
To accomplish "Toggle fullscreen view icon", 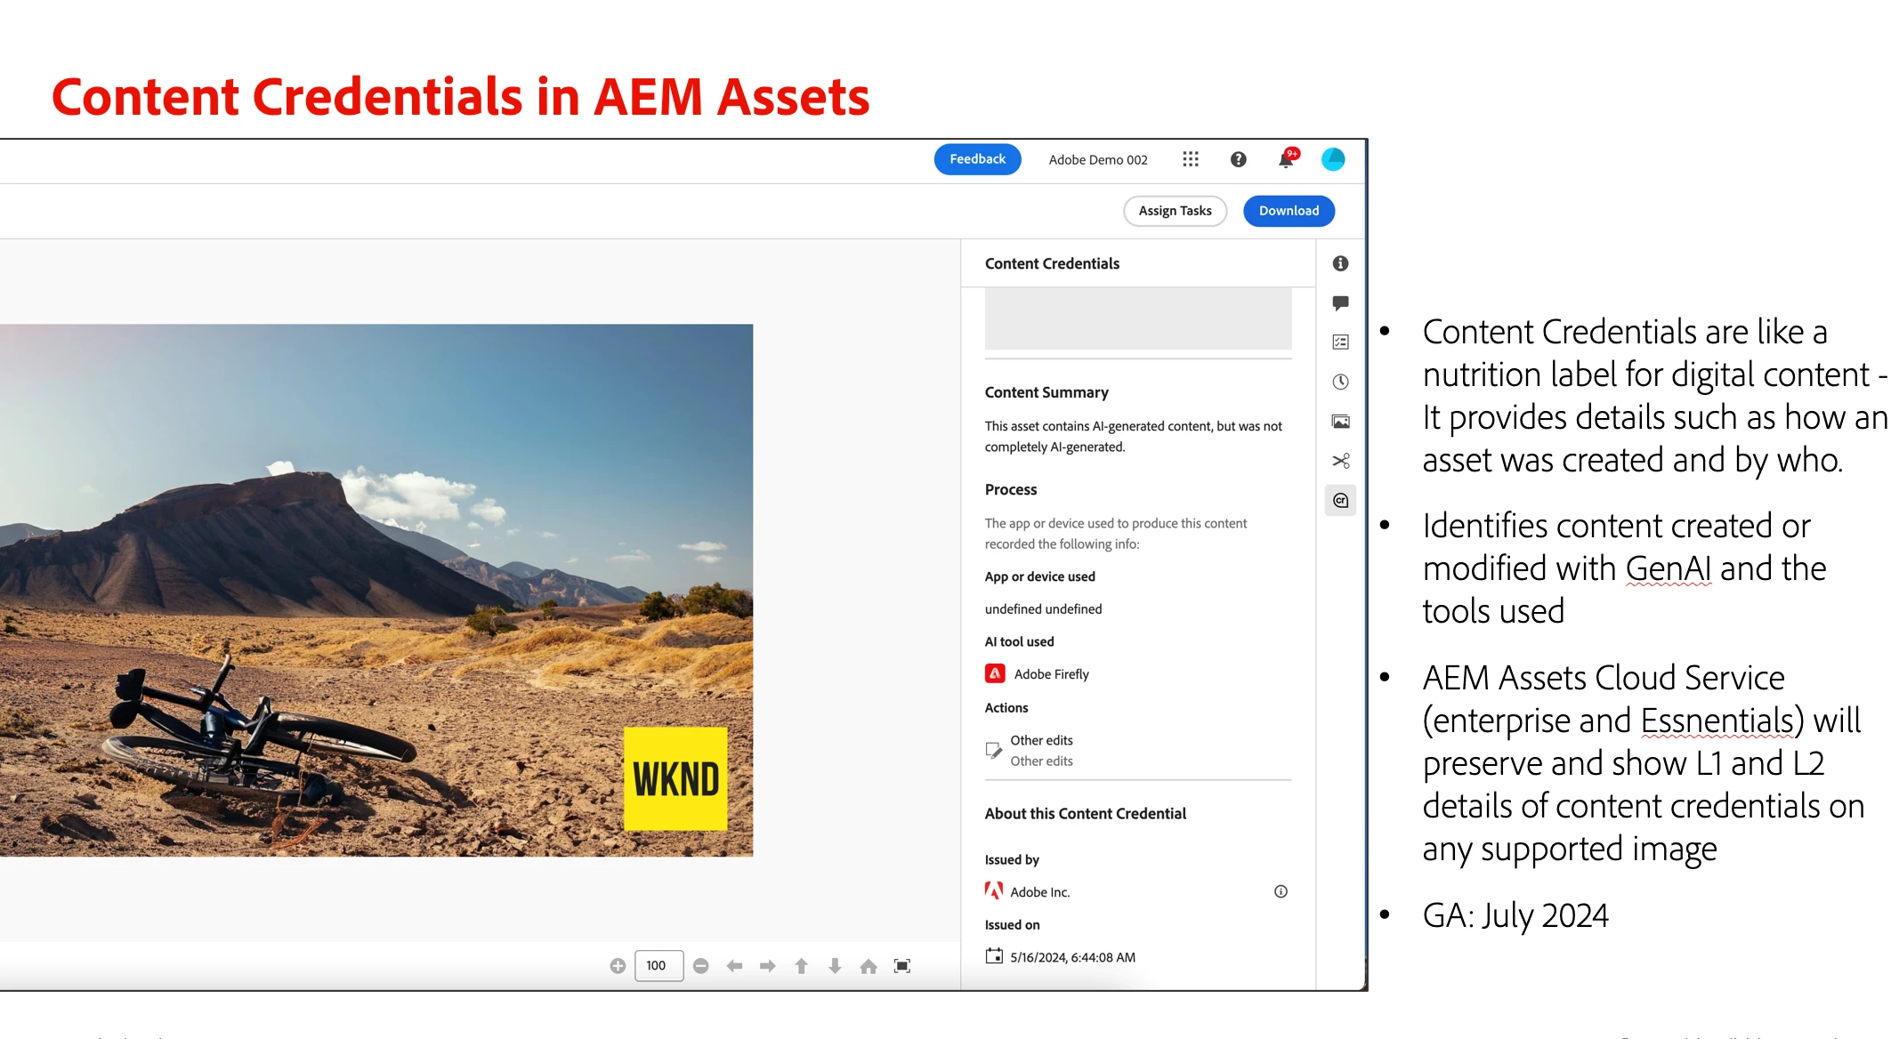I will pyautogui.click(x=902, y=966).
